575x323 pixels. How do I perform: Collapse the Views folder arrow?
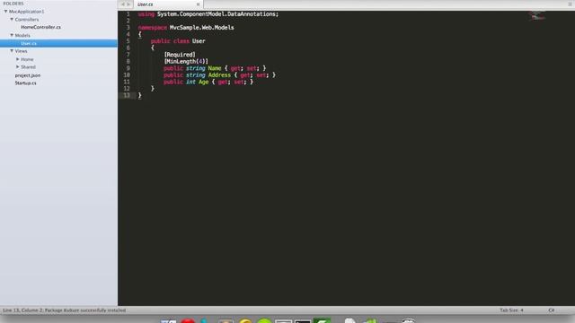12,51
